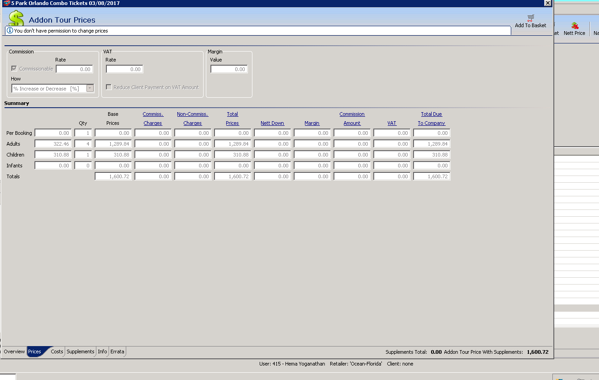Click the permission warning message text
The width and height of the screenshot is (599, 380).
tap(61, 31)
